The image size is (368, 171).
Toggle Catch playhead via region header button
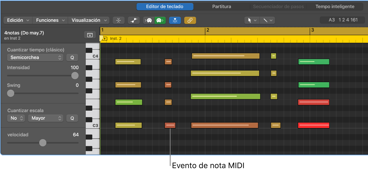click(90, 35)
